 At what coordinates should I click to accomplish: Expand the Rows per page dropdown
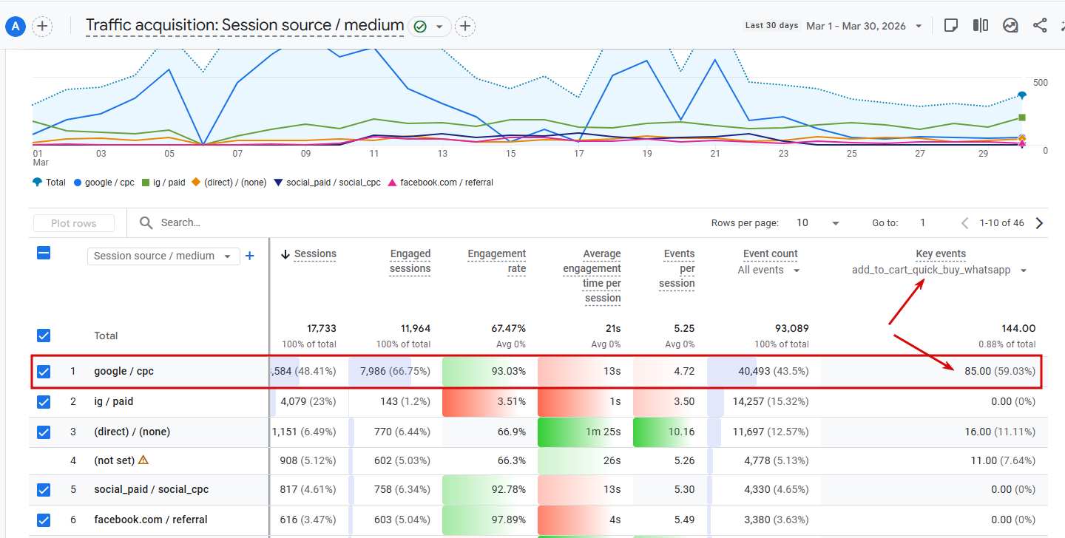817,222
